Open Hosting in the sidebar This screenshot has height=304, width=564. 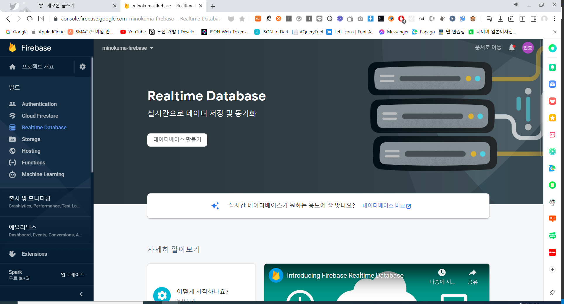31,151
